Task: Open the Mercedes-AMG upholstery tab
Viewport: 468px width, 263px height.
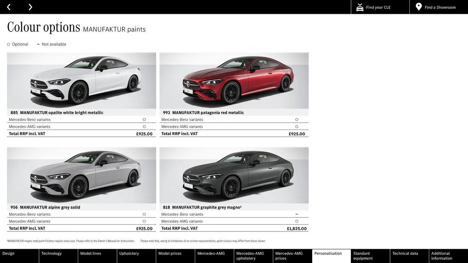Action: coord(250,256)
